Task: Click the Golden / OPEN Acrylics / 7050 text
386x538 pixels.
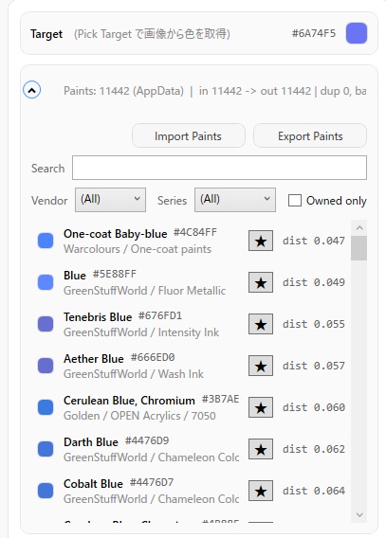Action: point(139,416)
